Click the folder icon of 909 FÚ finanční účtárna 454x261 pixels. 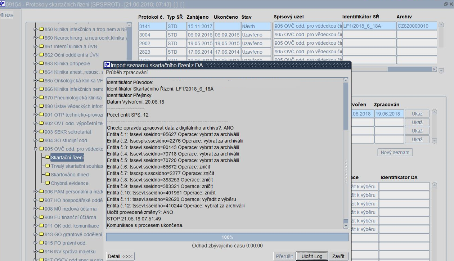41,217
